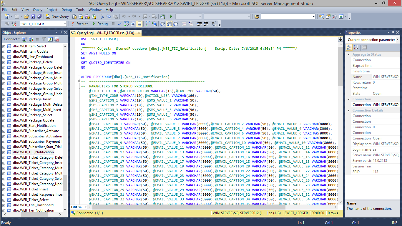Open the Current connection parameters dropdown

397,39
